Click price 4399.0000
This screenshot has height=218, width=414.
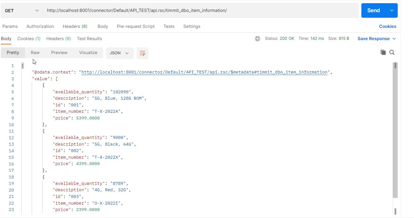tap(88, 164)
